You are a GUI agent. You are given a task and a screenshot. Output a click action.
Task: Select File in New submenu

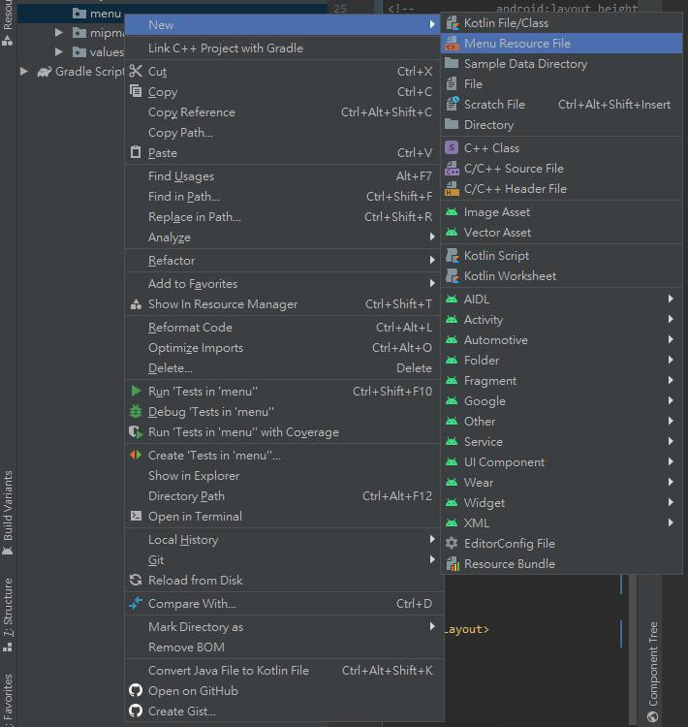pos(561,84)
